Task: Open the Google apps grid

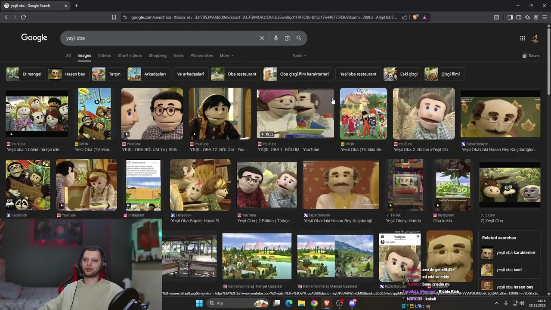Action: point(523,38)
